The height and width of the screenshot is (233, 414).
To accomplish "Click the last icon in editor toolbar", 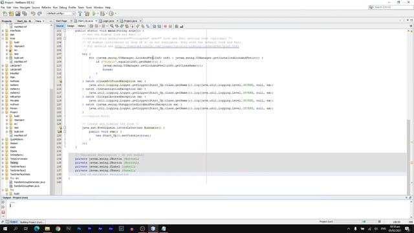I will click(x=182, y=26).
